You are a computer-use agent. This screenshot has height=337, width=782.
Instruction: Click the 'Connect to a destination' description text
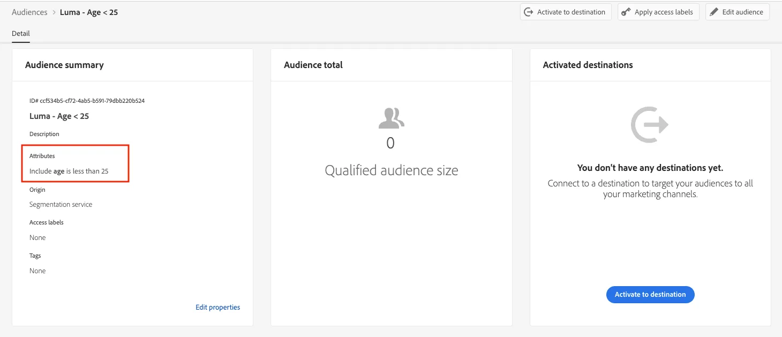(650, 189)
